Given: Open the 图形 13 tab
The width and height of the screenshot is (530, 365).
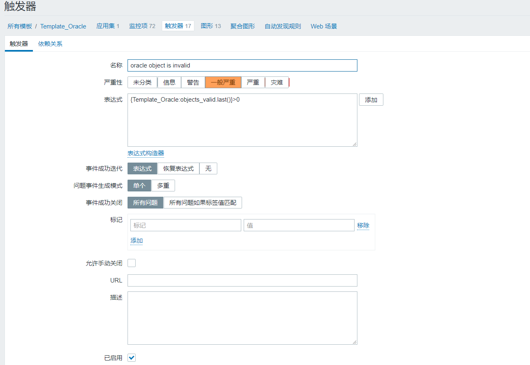Looking at the screenshot, I should (211, 26).
